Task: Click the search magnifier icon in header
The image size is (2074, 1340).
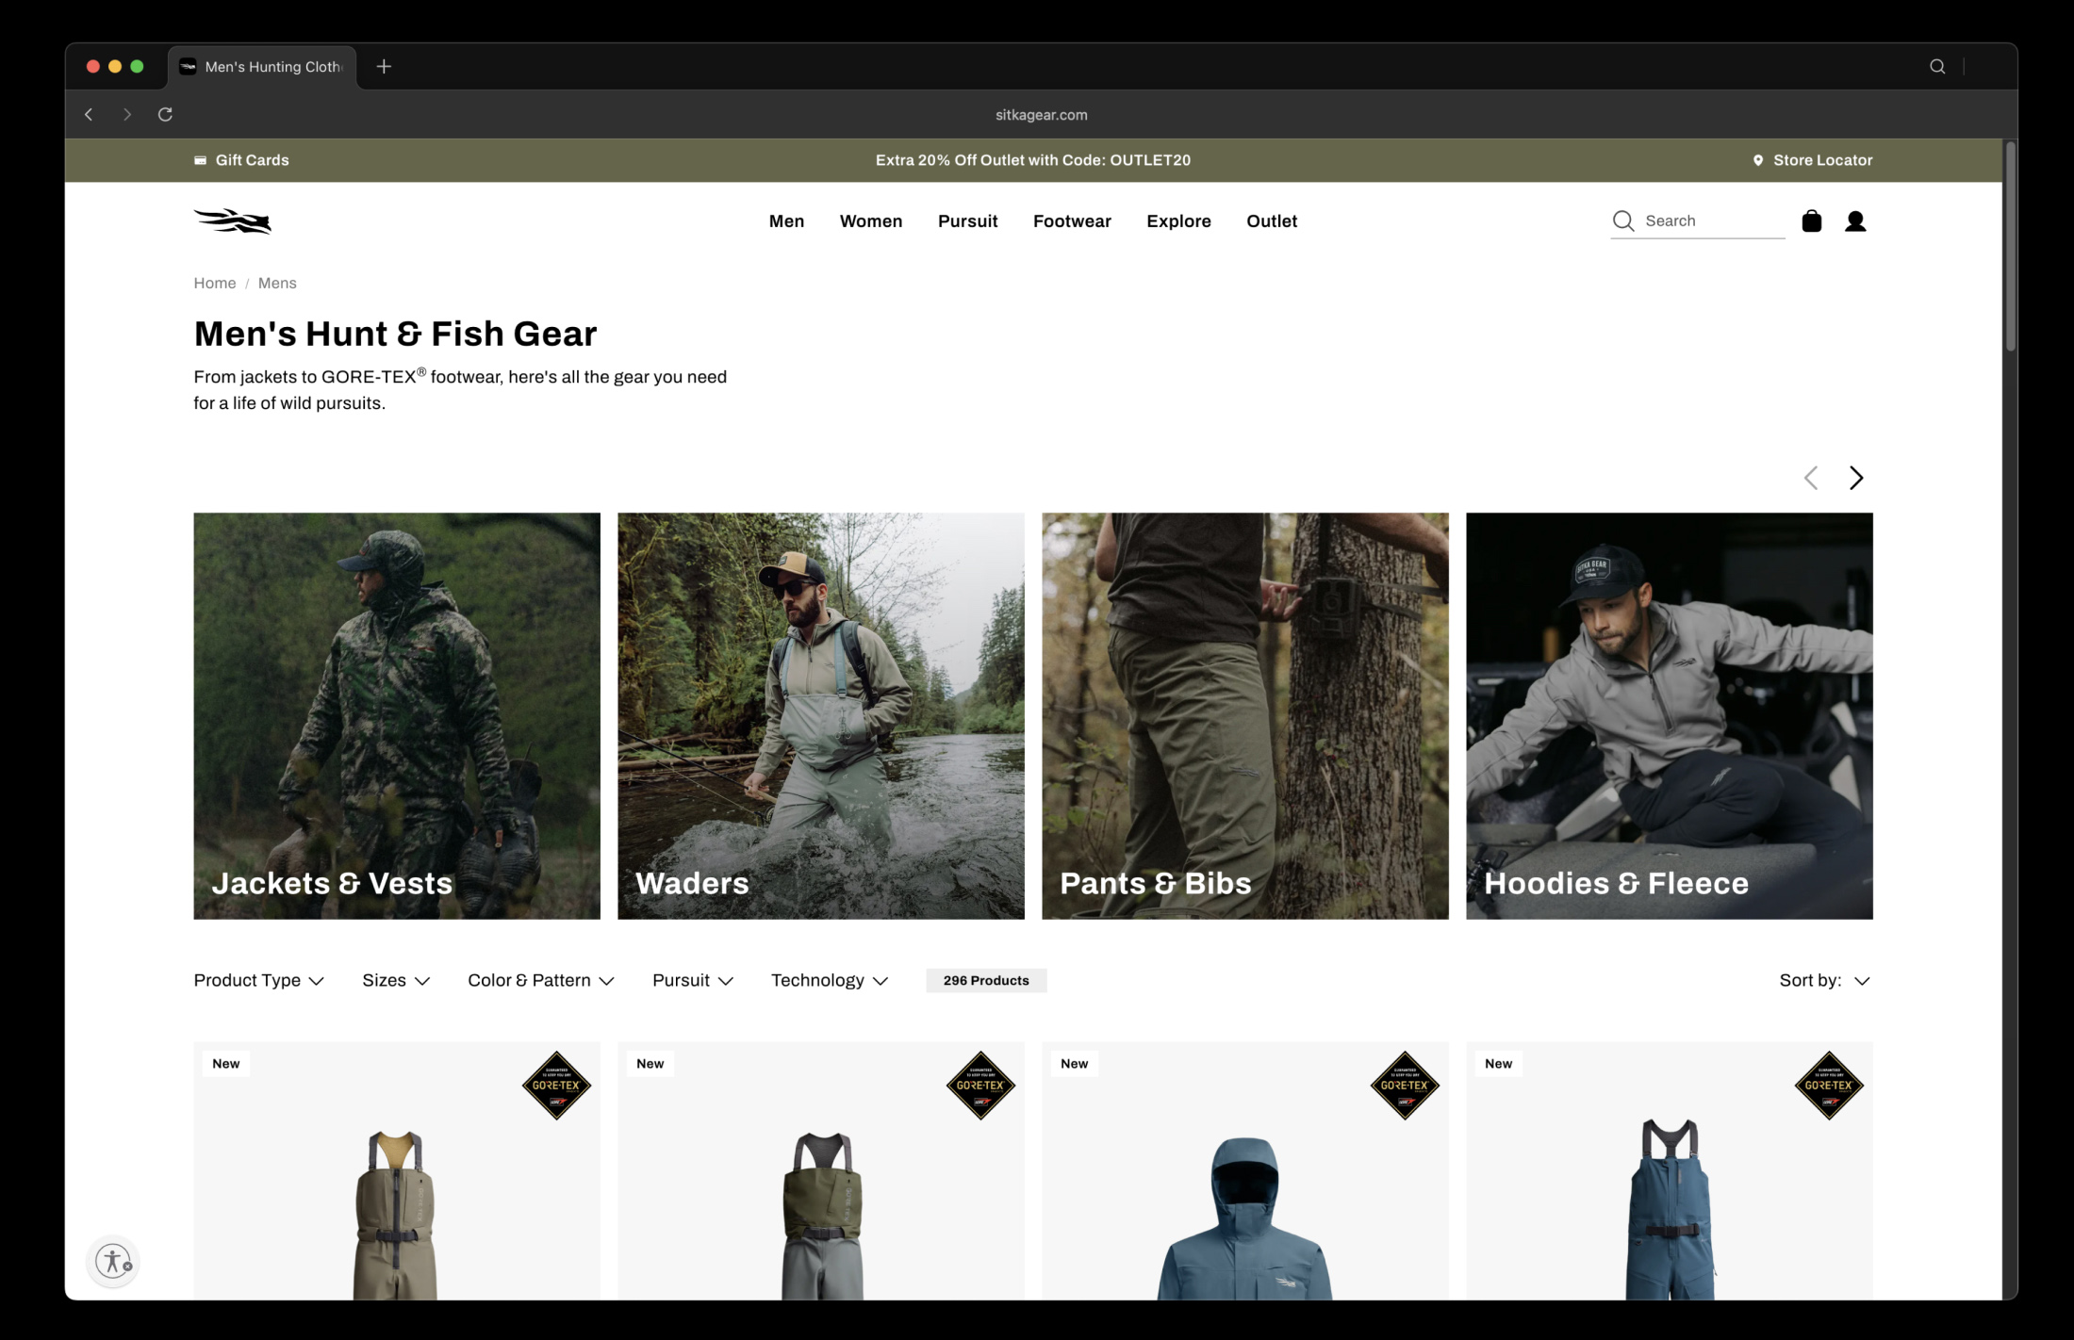Action: click(1622, 221)
